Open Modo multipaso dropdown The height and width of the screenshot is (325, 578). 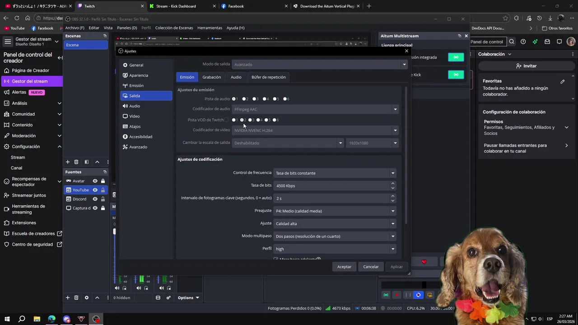[x=335, y=237]
